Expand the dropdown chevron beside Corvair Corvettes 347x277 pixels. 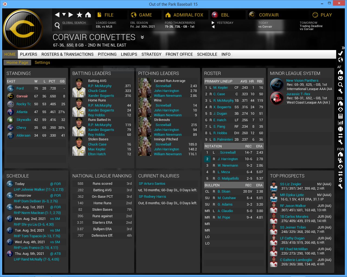click(142, 37)
